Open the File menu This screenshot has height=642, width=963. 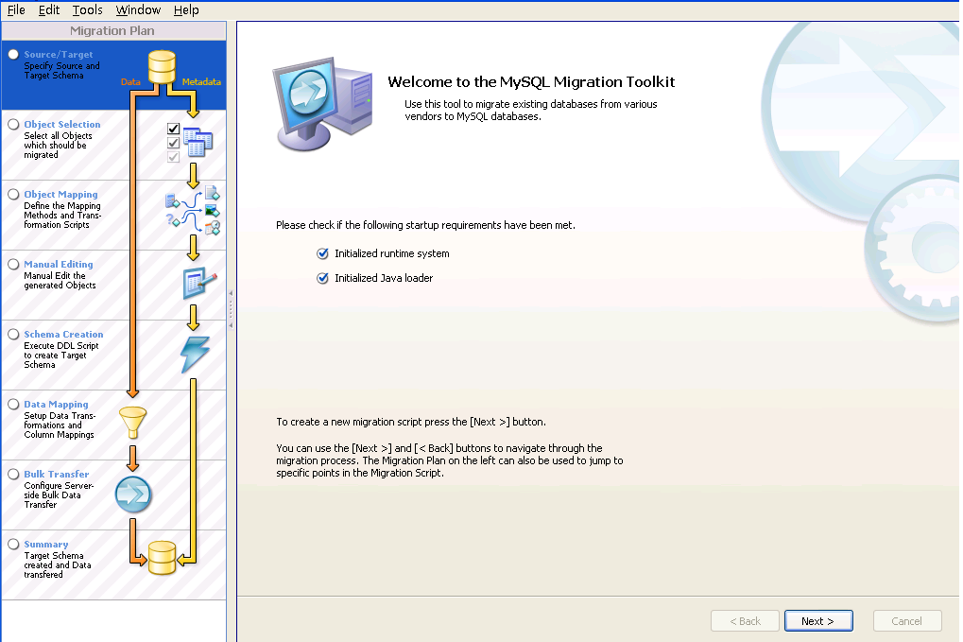tap(16, 9)
